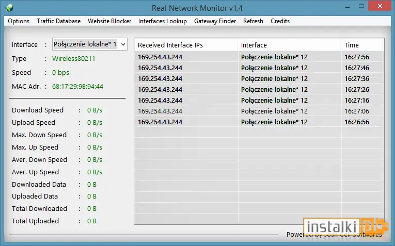The width and height of the screenshot is (395, 246).
Task: Click the 0 bps speed value
Action: point(60,72)
